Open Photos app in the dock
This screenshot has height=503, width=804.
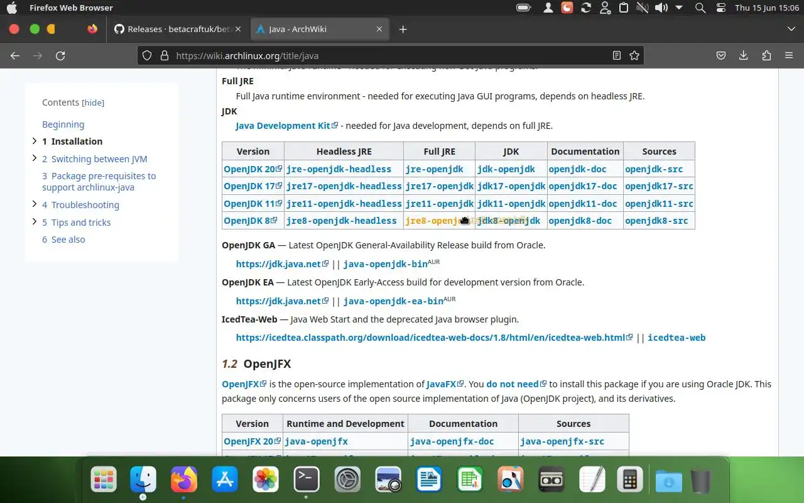(x=266, y=480)
